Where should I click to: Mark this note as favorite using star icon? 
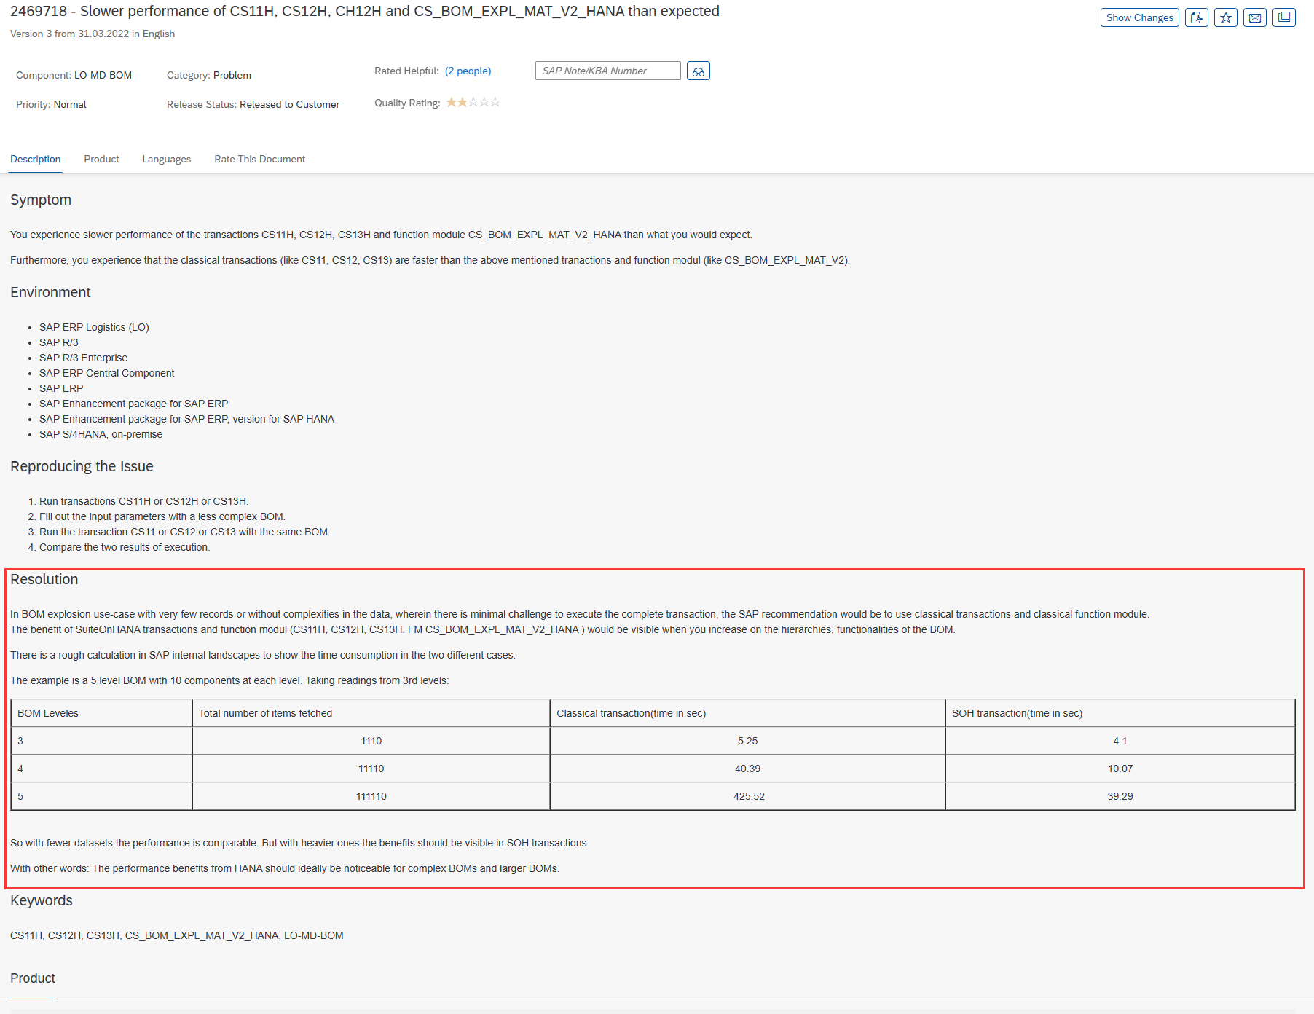pyautogui.click(x=1226, y=17)
